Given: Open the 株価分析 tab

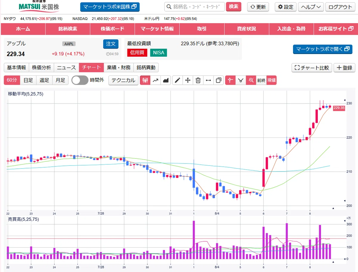Looking at the screenshot, I should click(x=41, y=68).
